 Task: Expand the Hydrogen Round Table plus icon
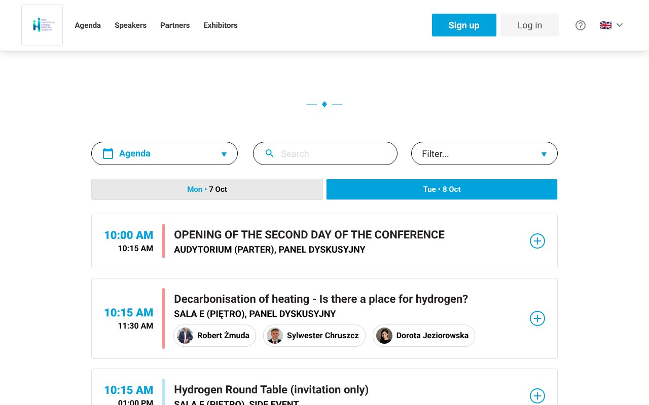[537, 396]
